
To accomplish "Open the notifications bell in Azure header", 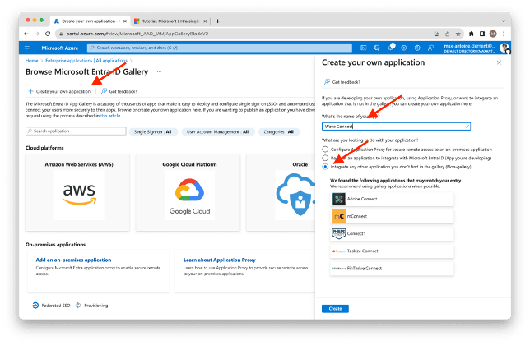I will point(391,47).
